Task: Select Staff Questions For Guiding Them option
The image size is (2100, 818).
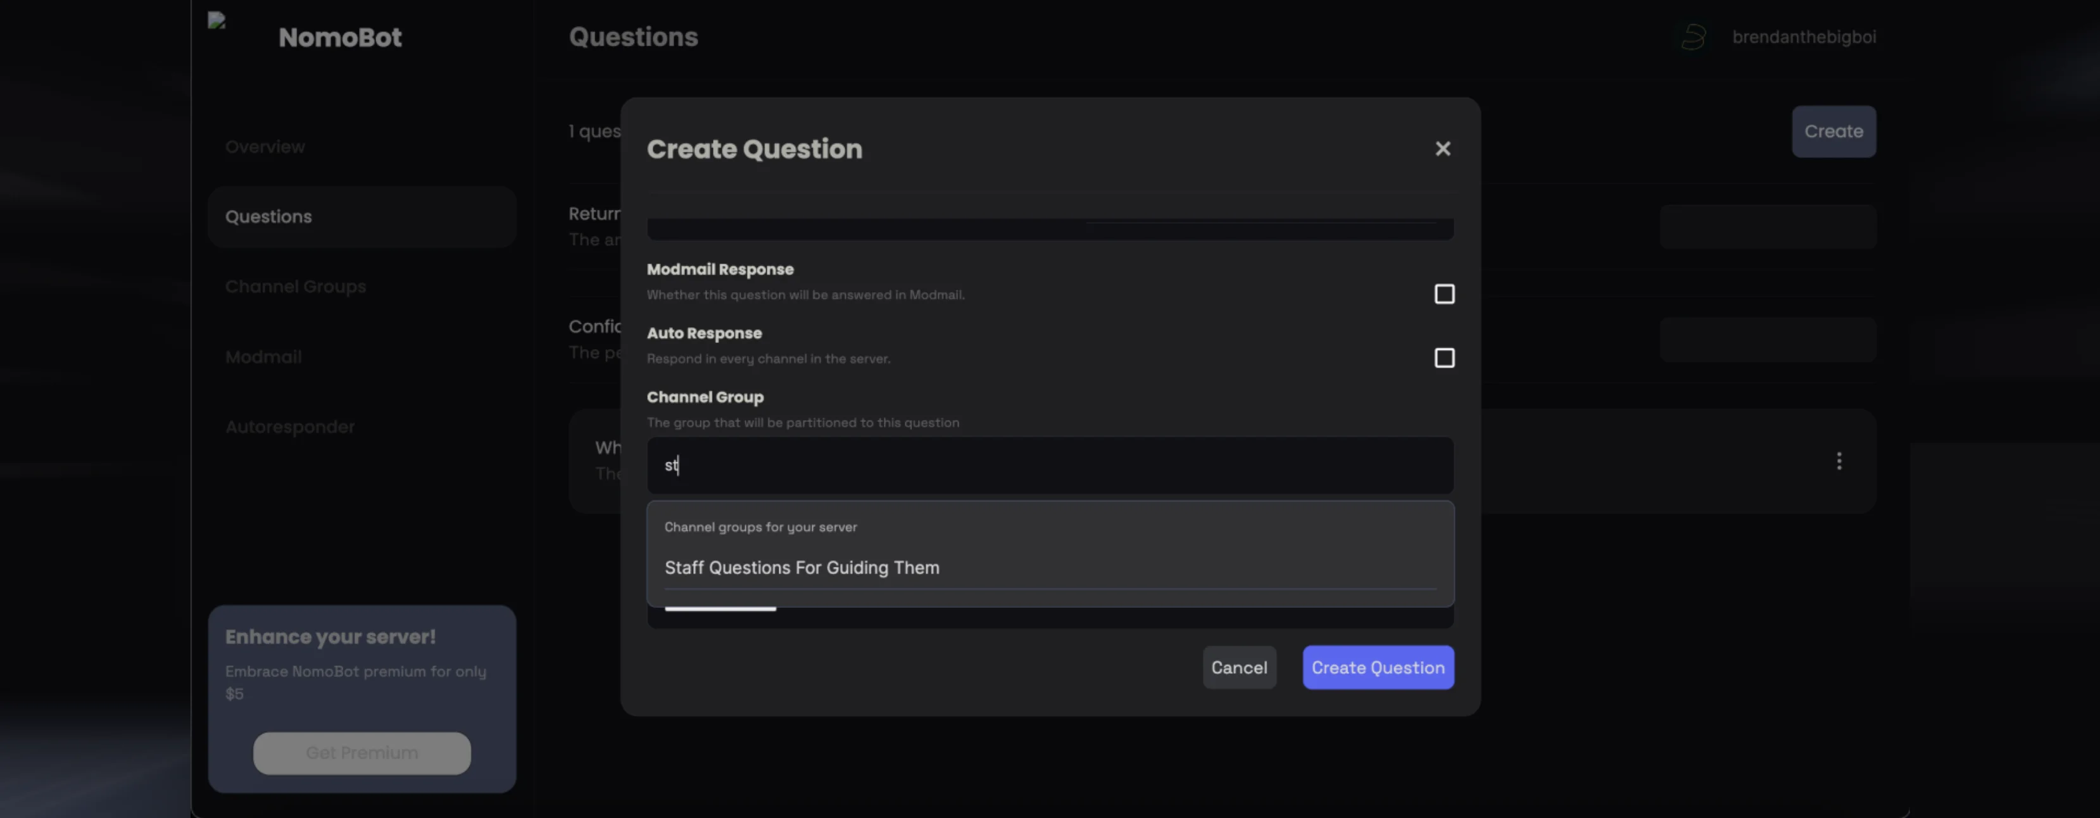Action: click(802, 568)
